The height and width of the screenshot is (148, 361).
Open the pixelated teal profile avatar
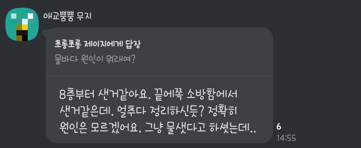pyautogui.click(x=22, y=24)
